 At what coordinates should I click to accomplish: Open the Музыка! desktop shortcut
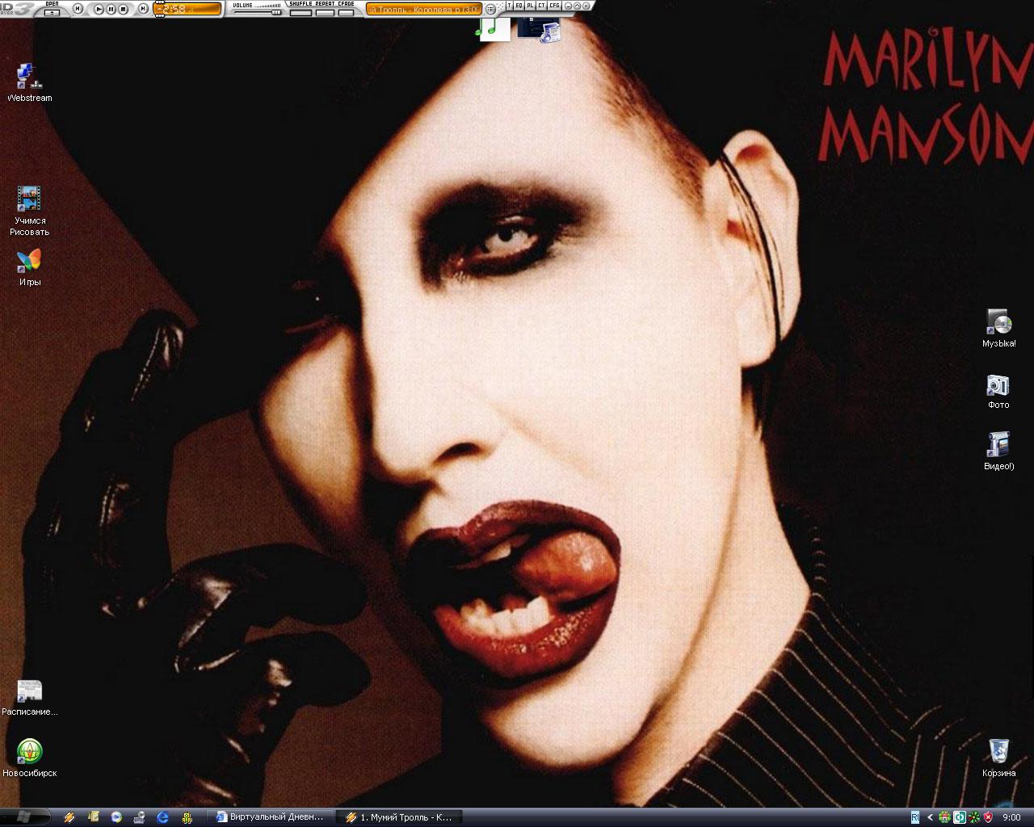click(999, 328)
